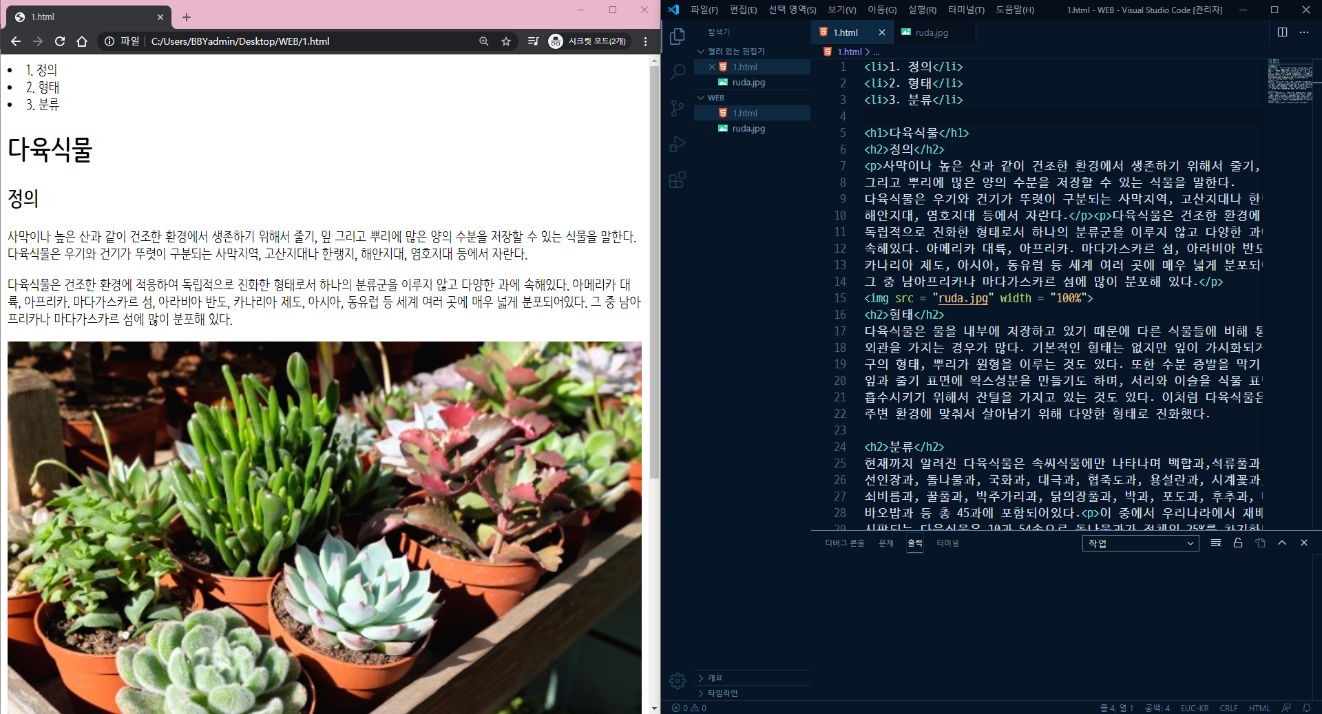1322x714 pixels.
Task: Open the 편집(E) menu
Action: tap(743, 10)
